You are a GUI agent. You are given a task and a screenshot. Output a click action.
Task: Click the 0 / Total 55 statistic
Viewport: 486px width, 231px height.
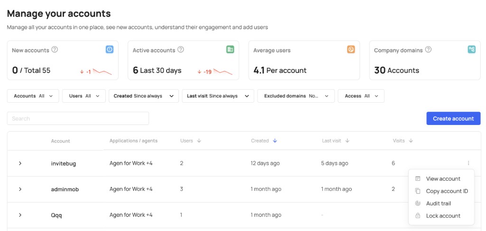[x=31, y=71]
